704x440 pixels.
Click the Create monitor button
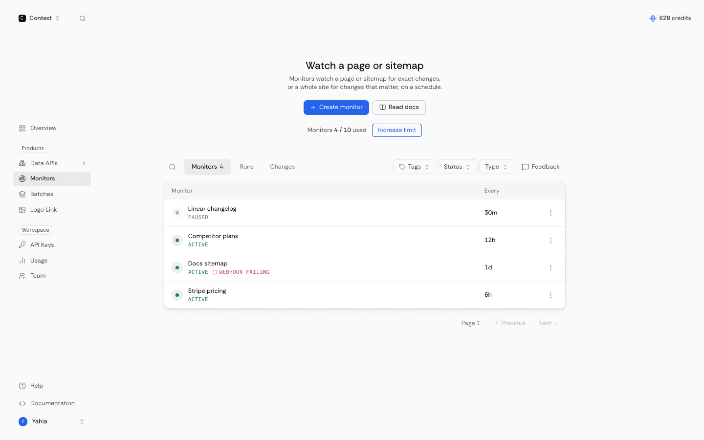pyautogui.click(x=336, y=108)
